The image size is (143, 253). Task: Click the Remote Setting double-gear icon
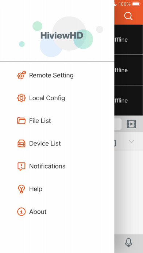click(x=22, y=75)
